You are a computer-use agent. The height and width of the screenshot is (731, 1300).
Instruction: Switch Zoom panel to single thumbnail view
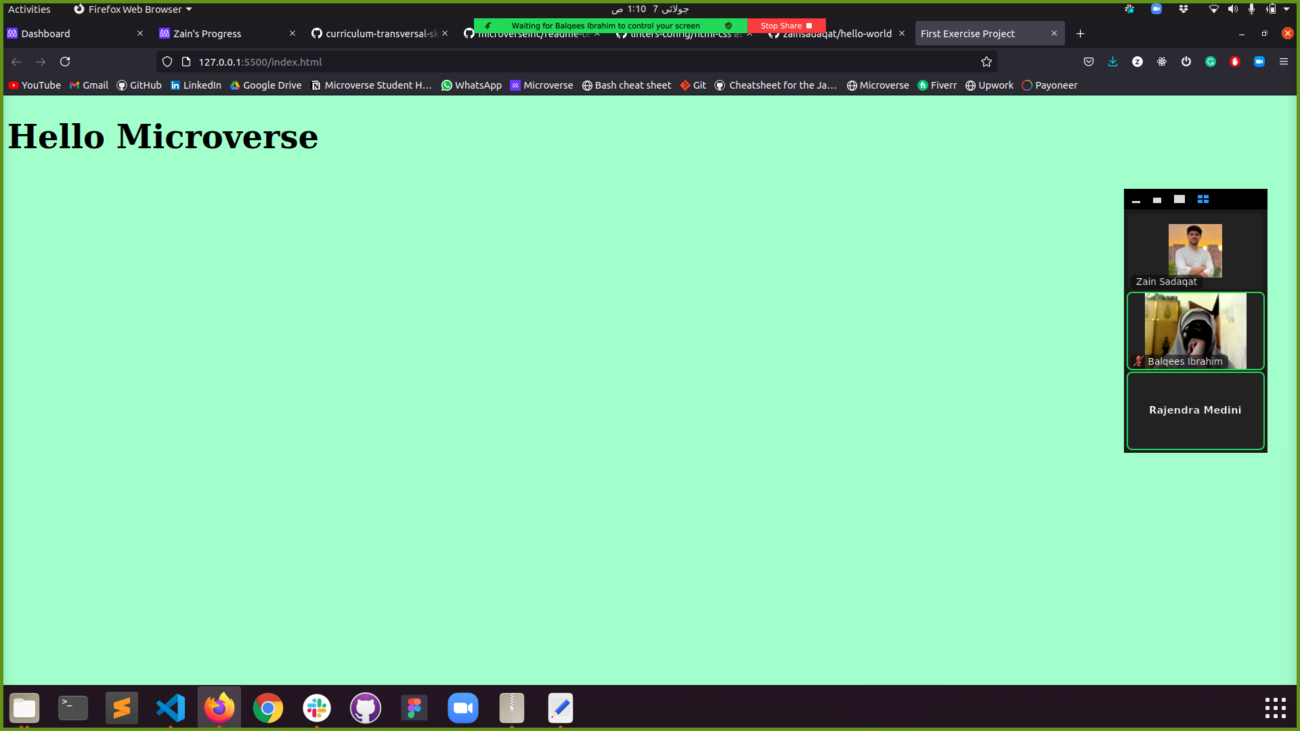[x=1156, y=200]
